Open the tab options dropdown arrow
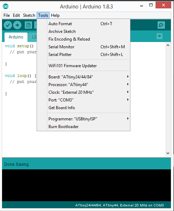174x211 pixels. [x=159, y=36]
